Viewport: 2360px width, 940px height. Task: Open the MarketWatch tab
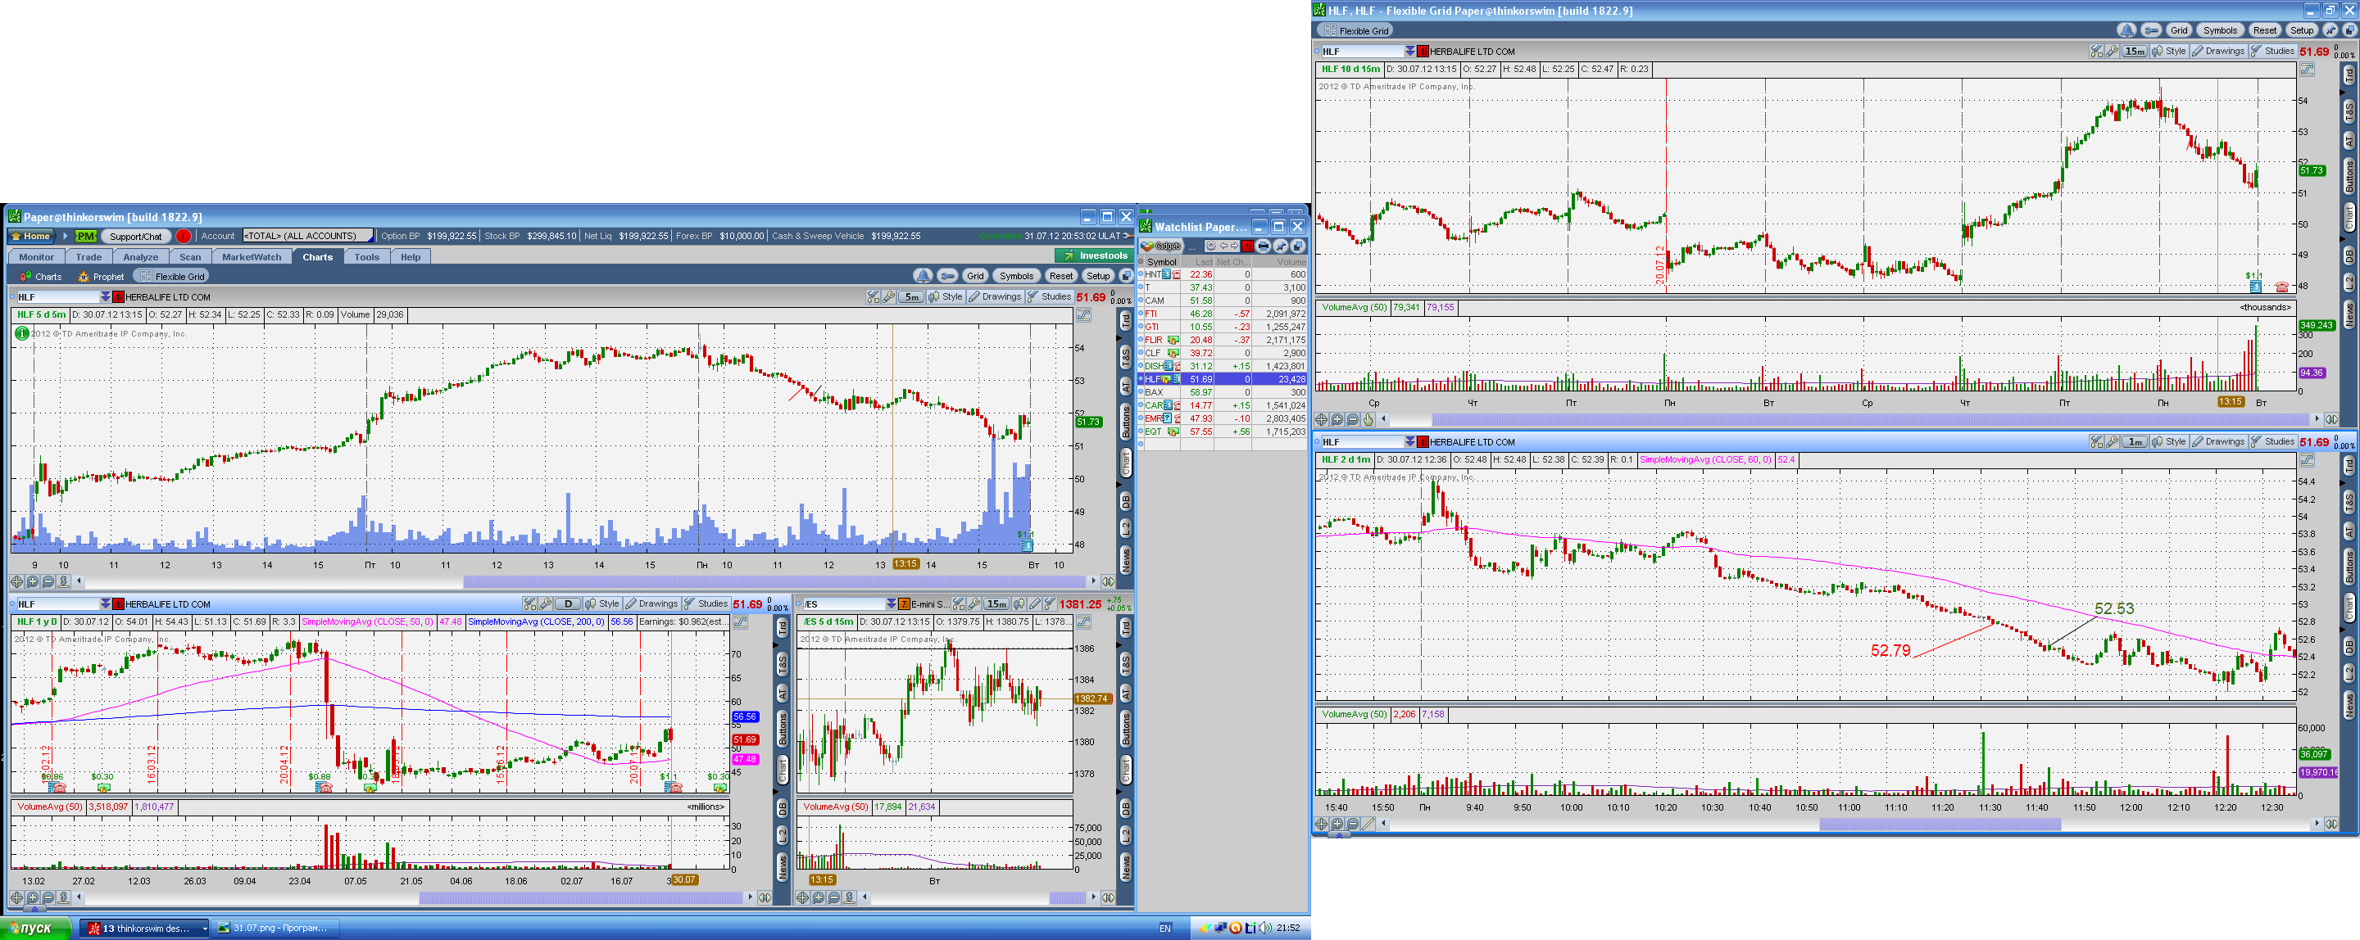252,257
